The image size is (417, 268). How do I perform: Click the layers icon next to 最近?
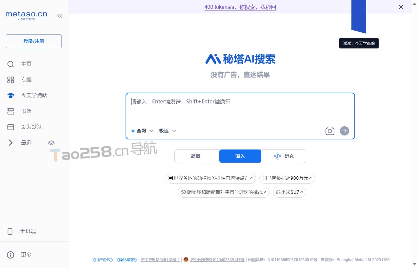click(x=51, y=143)
